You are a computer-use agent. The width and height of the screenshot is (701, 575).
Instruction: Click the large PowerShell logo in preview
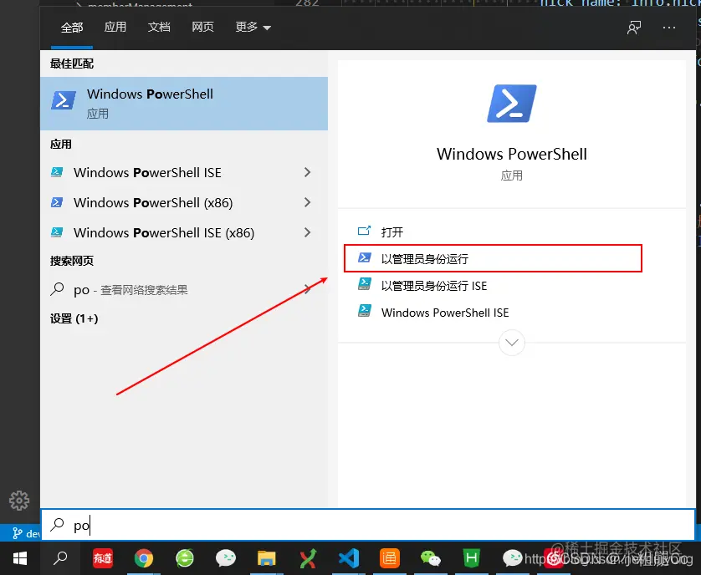point(511,103)
